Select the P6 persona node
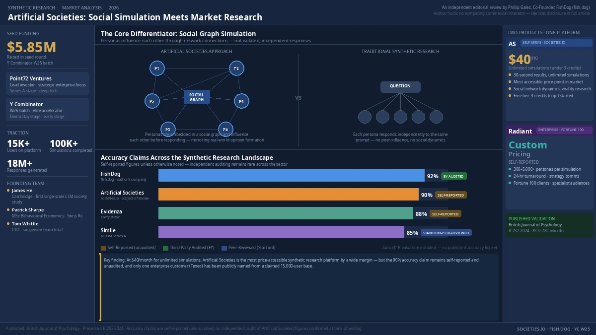This screenshot has height=335, width=596. click(x=225, y=129)
